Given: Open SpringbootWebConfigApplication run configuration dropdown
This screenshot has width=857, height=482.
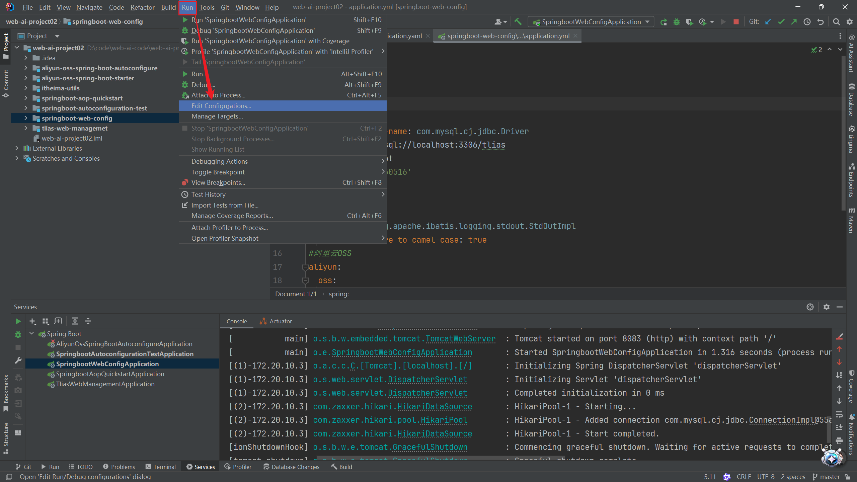Looking at the screenshot, I should coord(591,22).
